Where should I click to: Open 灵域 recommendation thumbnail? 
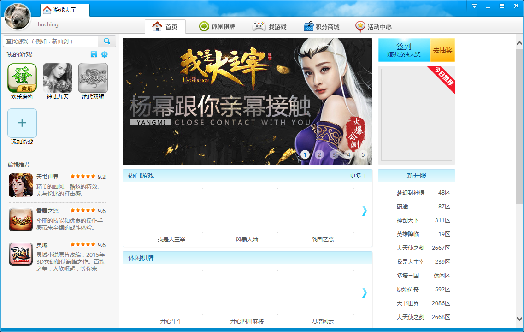click(x=21, y=254)
